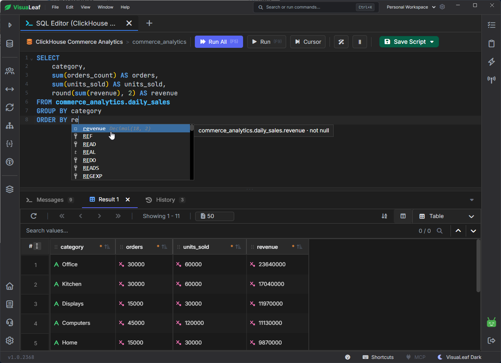Open the File menu
Screen dimensions: 501x363
tap(55, 7)
